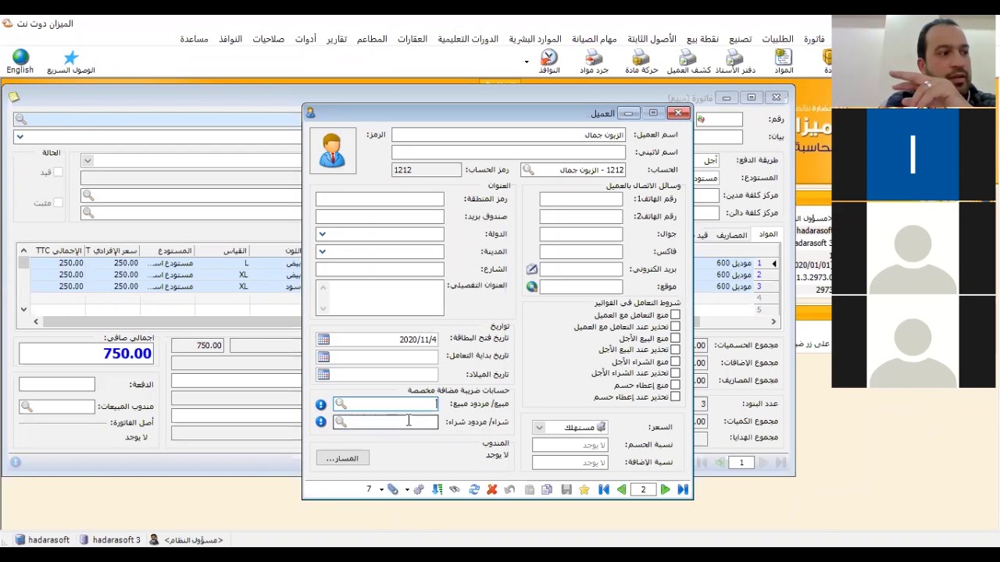1000x562 pixels.
Task: Open the أدوات menu
Action: pos(305,39)
